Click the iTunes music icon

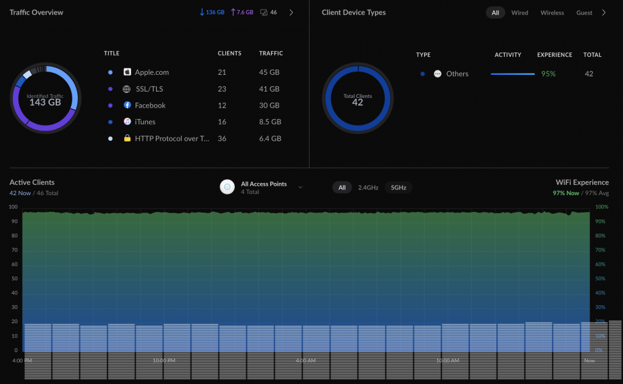coord(127,122)
